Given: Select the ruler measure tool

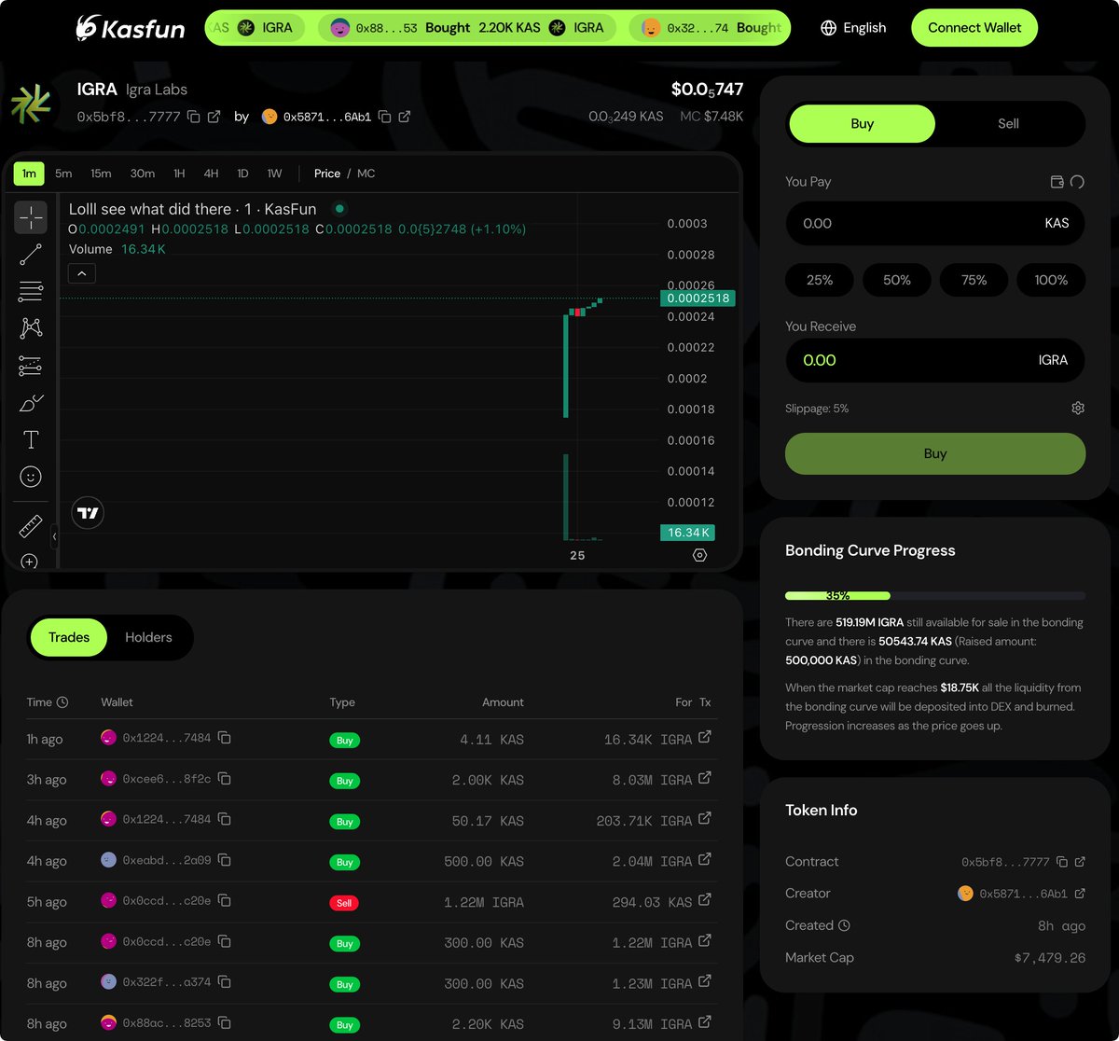Looking at the screenshot, I should pyautogui.click(x=31, y=527).
